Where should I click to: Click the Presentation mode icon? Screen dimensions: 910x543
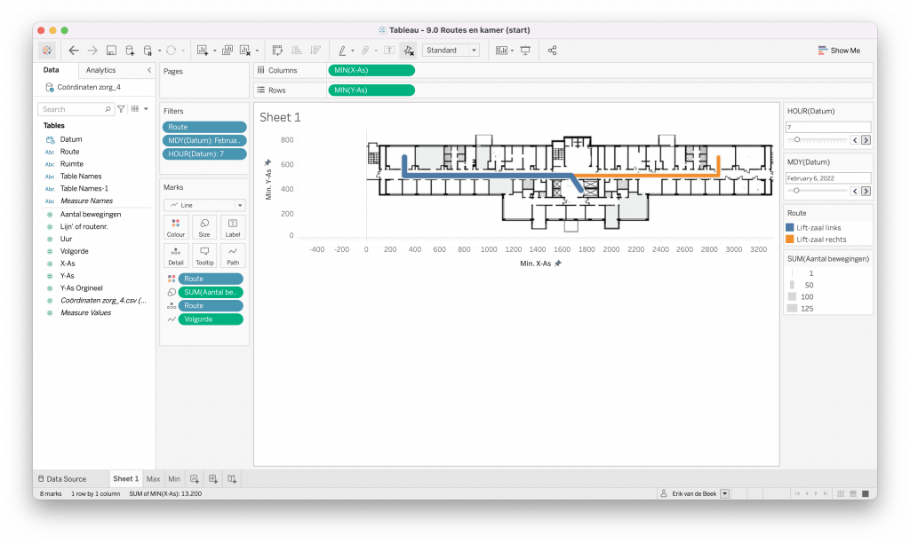click(x=525, y=51)
